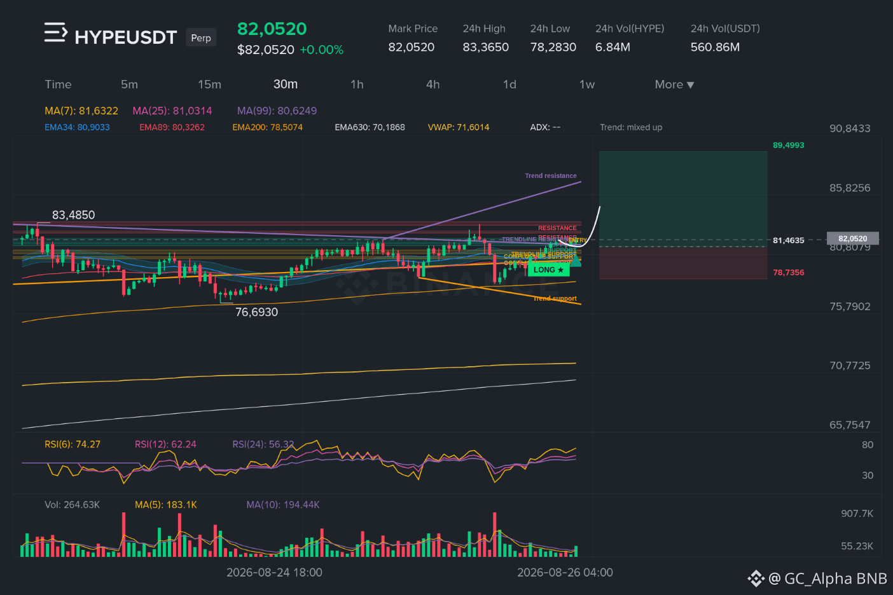Click the 907.7K volume axis label
The image size is (893, 595).
[x=857, y=514]
